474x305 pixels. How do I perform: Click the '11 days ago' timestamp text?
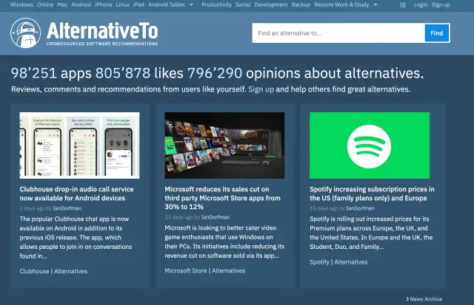[178, 217]
